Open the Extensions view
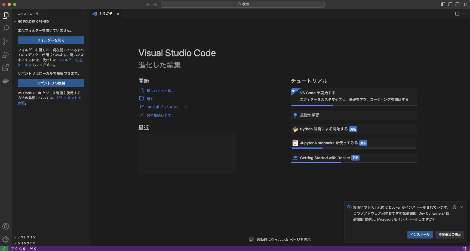The image size is (470, 251). [6, 68]
